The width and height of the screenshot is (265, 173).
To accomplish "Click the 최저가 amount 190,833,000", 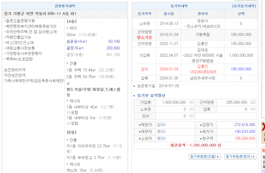I will tap(244, 132).
